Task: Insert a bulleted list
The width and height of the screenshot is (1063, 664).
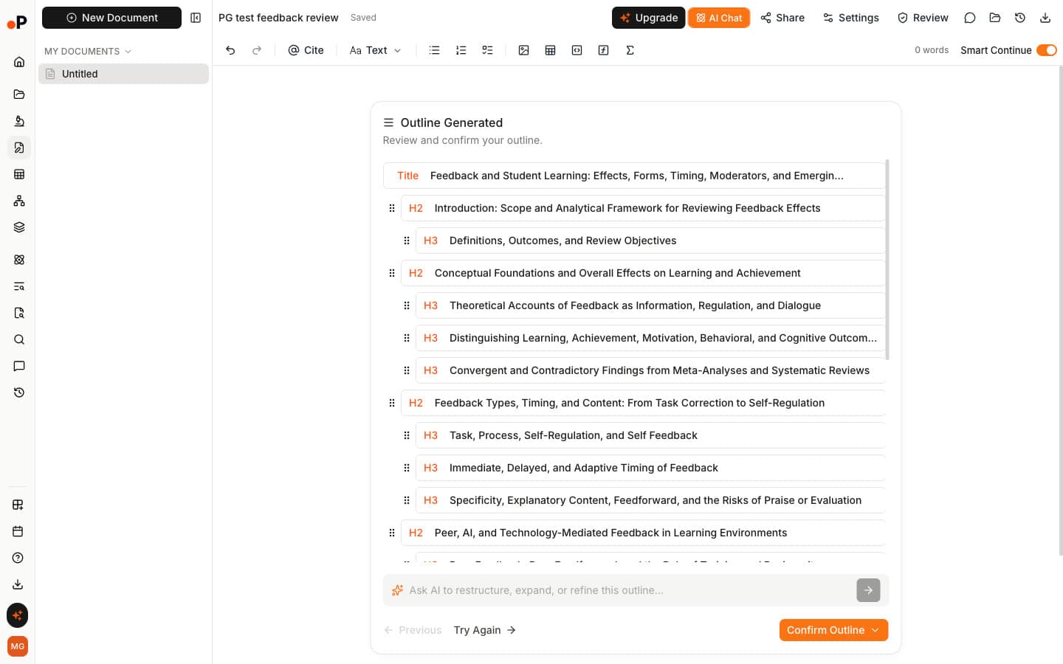Action: (x=434, y=50)
